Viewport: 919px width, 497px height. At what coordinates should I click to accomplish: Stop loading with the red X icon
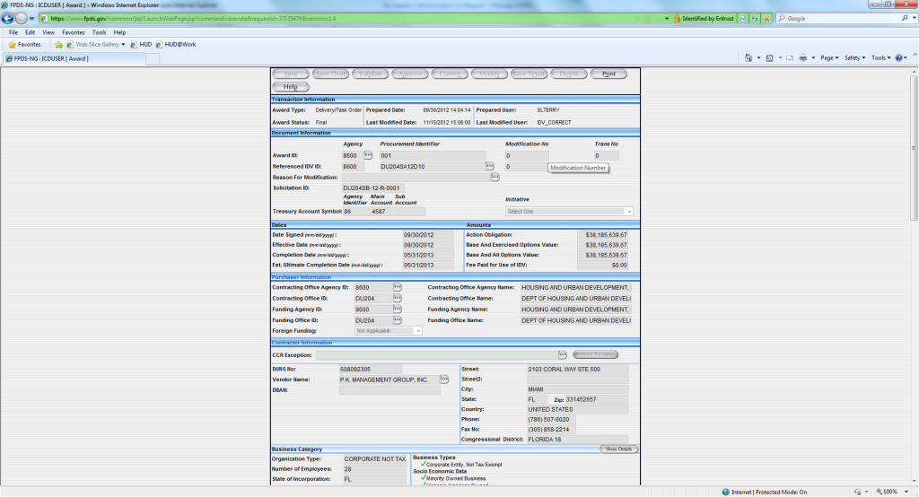point(766,19)
